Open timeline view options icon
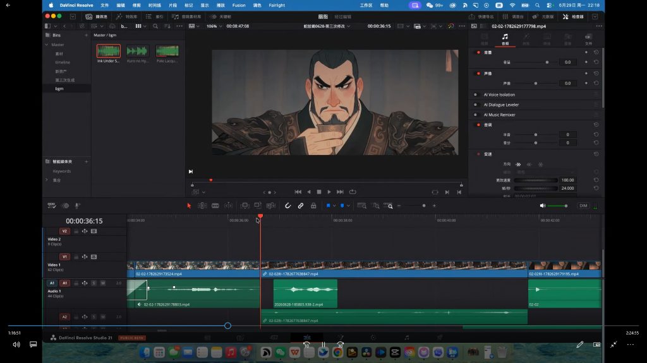The width and height of the screenshot is (647, 363). (52, 206)
